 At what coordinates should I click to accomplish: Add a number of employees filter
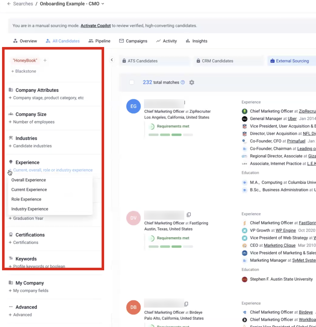32,122
